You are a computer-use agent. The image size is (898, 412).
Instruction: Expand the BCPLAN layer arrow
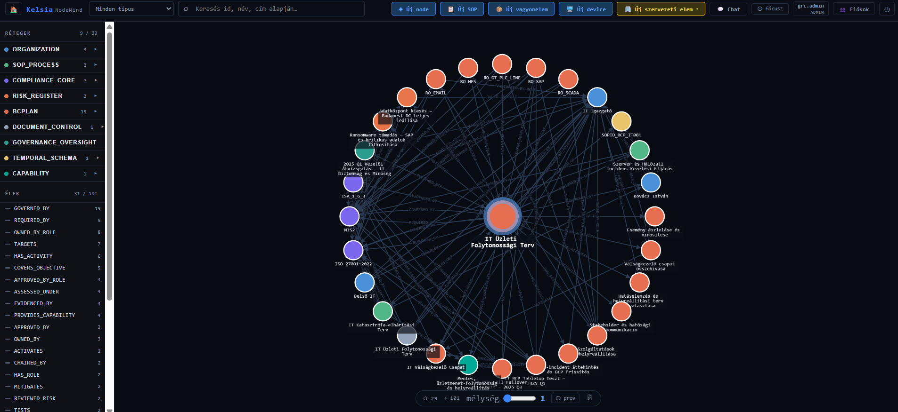(96, 111)
